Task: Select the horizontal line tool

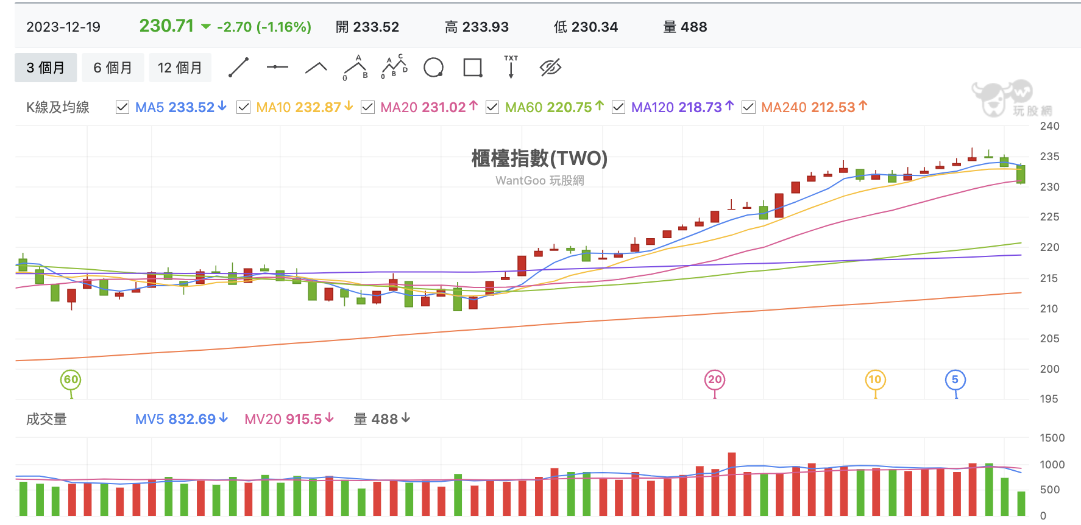Action: (x=277, y=67)
